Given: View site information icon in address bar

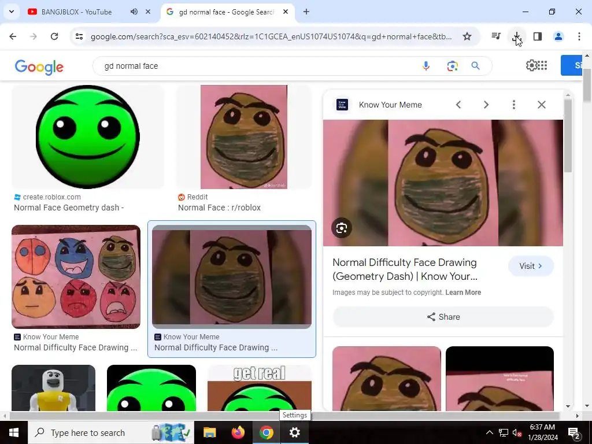Looking at the screenshot, I should pos(79,36).
